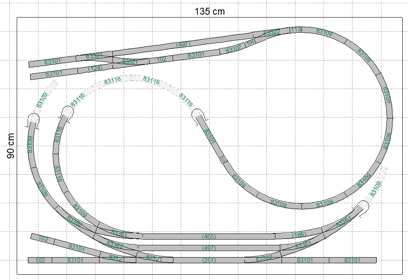Click leftmost 102 track on bottom straight row
Screen dimensions: 408x280
pos(40,260)
